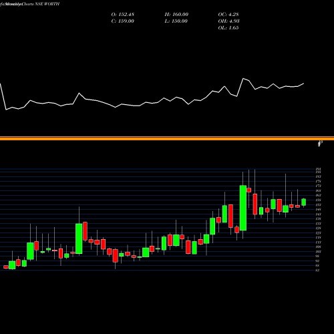Click the close price "C: 159.00"
The height and width of the screenshot is (334, 334).
coord(123,21)
